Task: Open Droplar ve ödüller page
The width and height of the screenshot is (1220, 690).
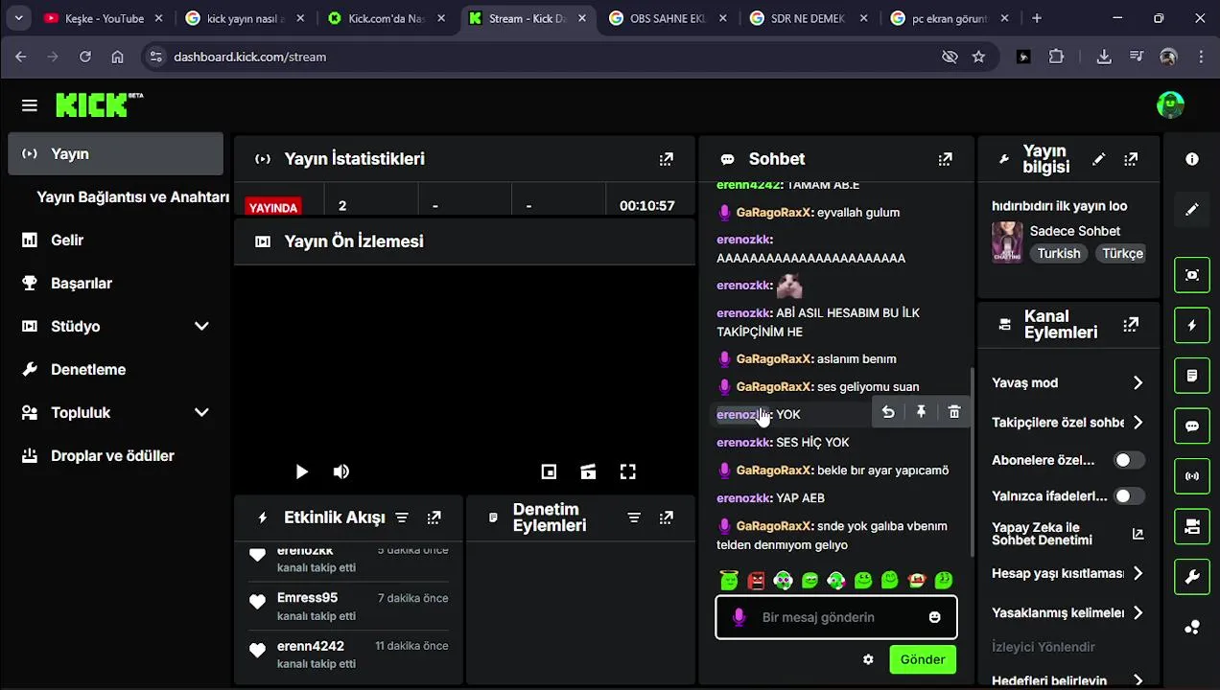Action: [115, 455]
